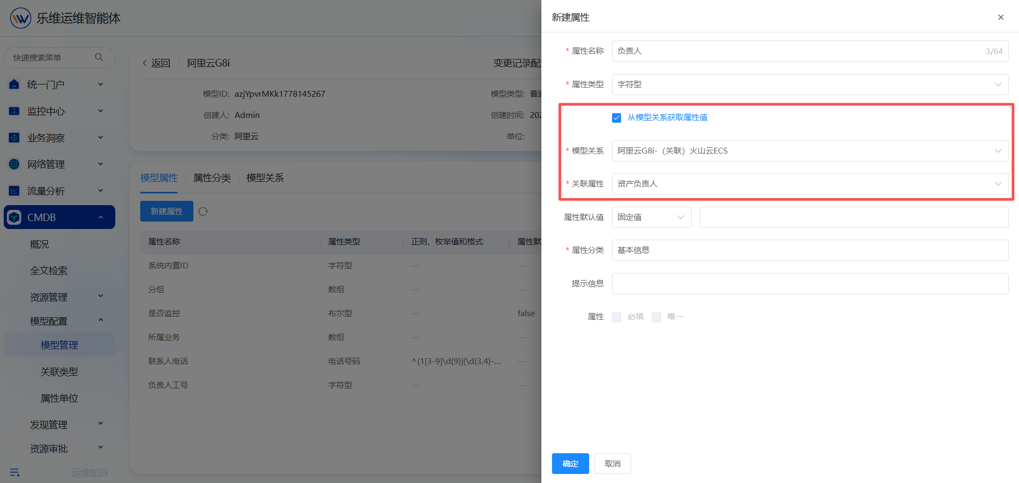The height and width of the screenshot is (483, 1019).
Task: Click the 分组 attribute row
Action: pyautogui.click(x=341, y=290)
